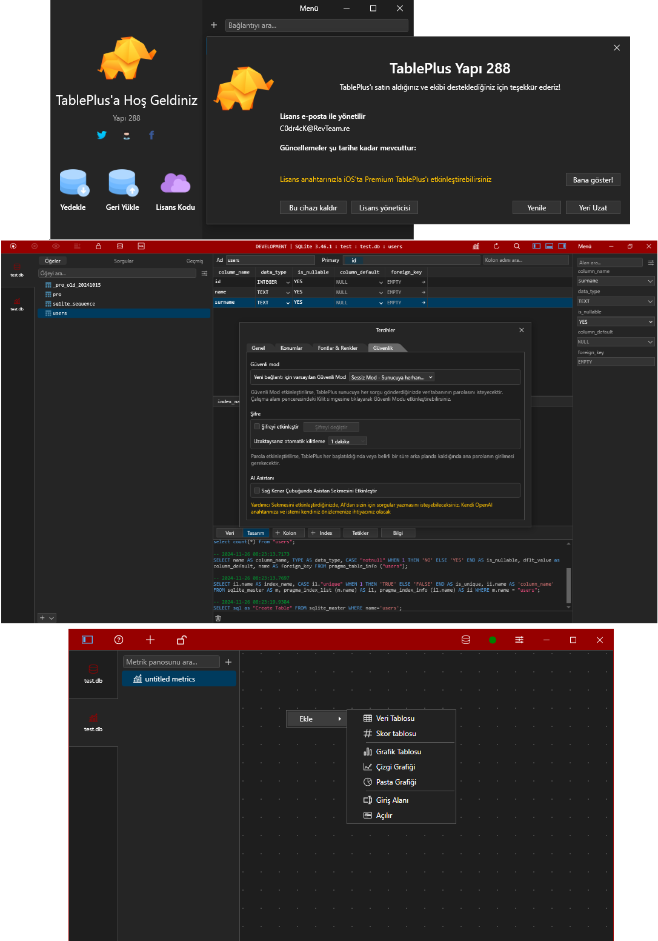This screenshot has height=941, width=658.
Task: Open the sliders settings icon in metrics window
Action: coord(519,640)
